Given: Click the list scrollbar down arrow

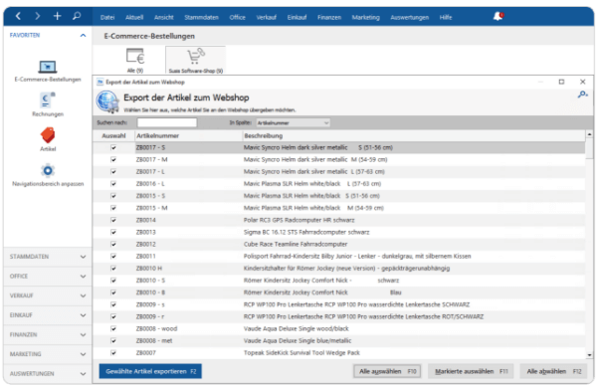Looking at the screenshot, I should coord(589,355).
